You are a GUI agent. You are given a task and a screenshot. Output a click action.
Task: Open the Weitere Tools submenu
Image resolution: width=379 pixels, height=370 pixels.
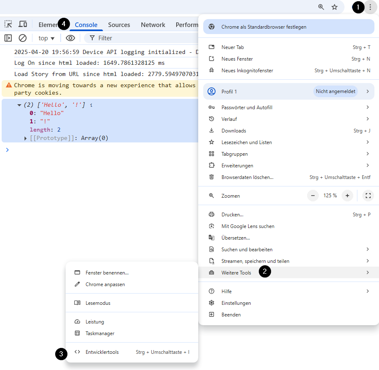point(288,272)
